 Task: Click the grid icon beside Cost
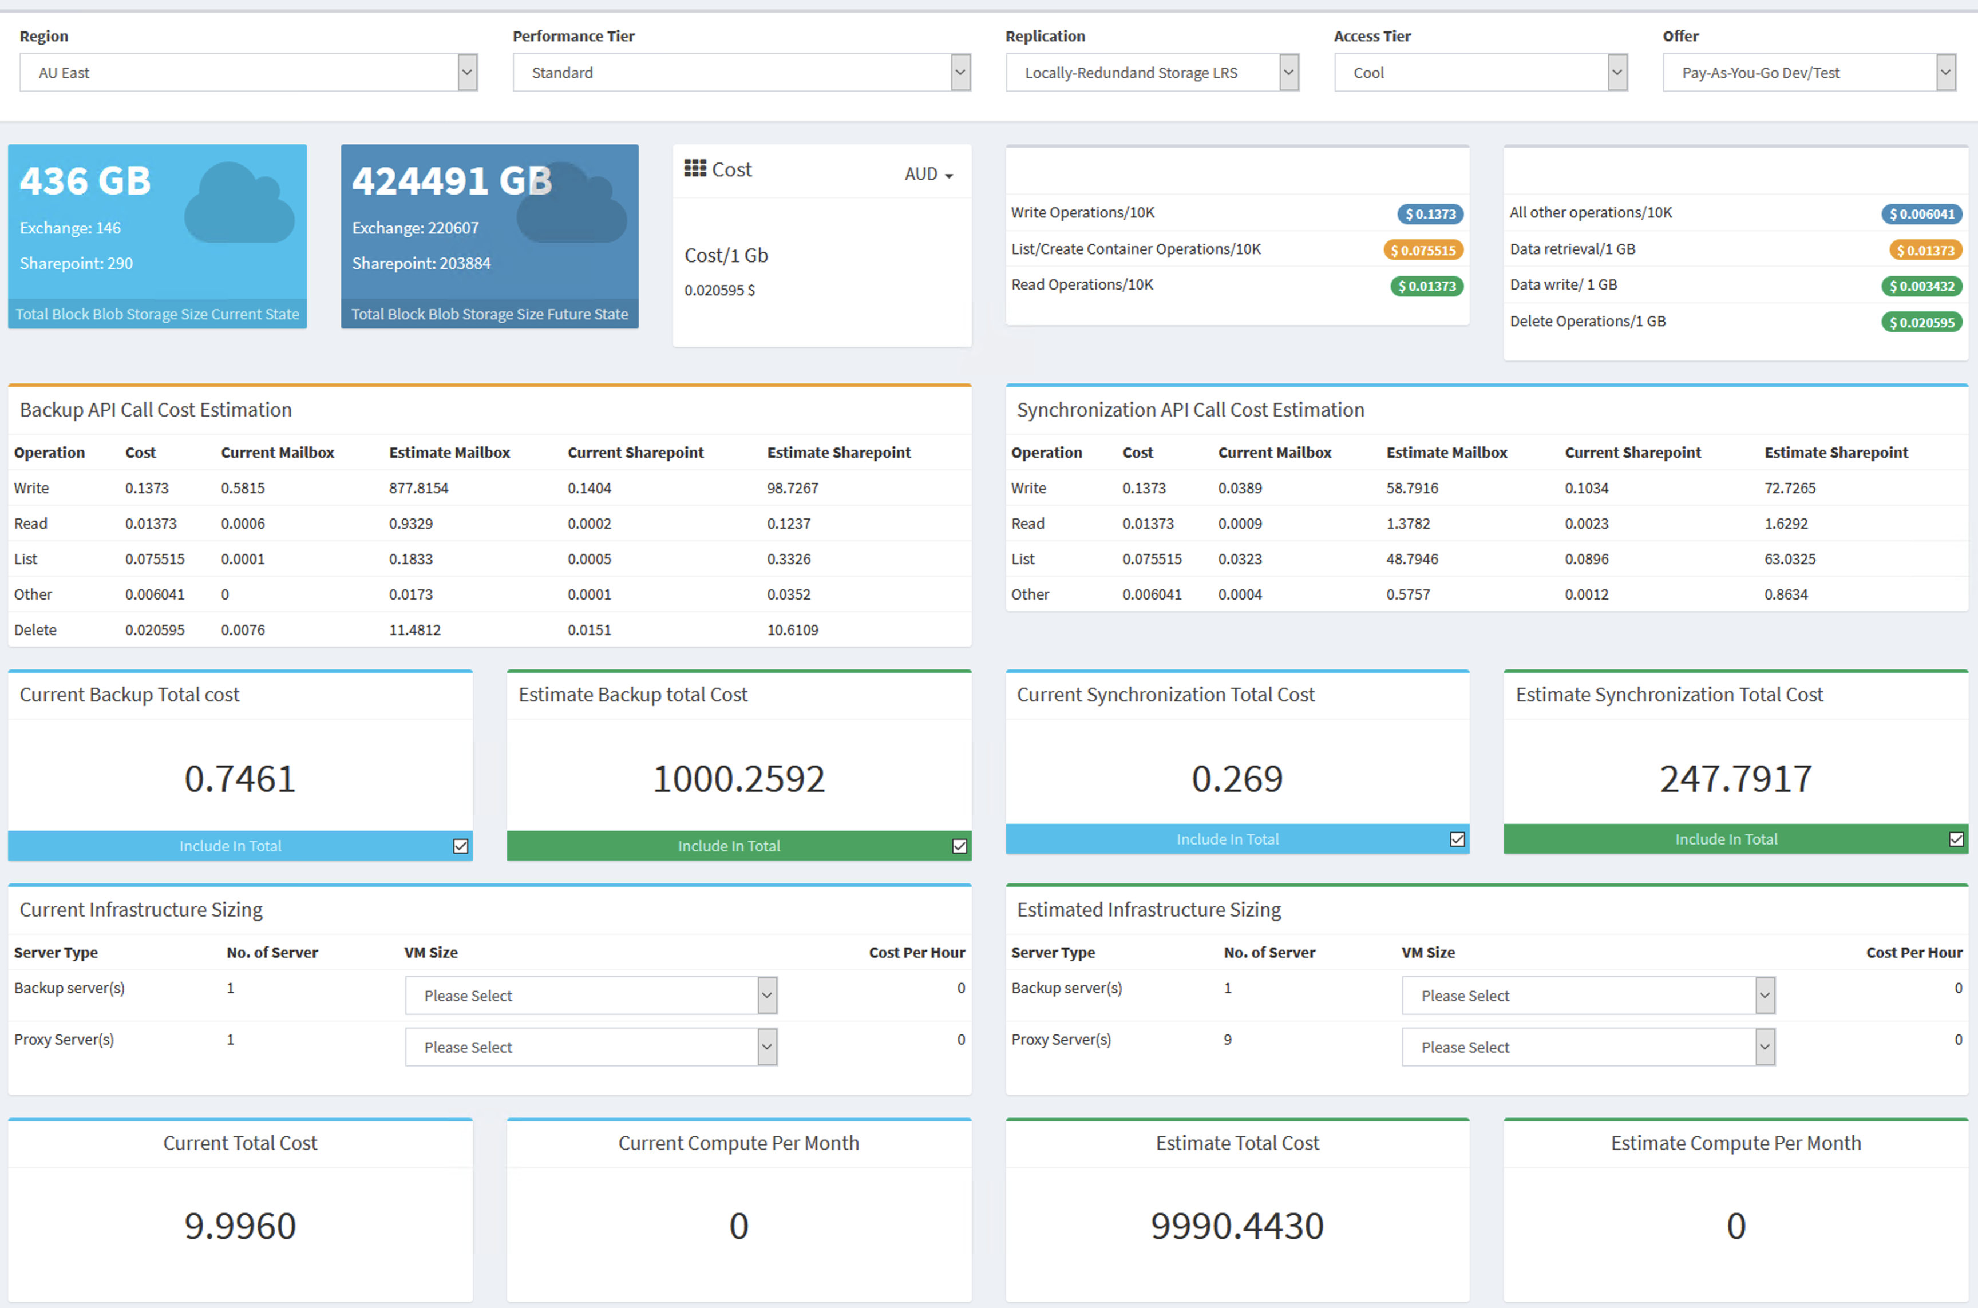coord(695,168)
